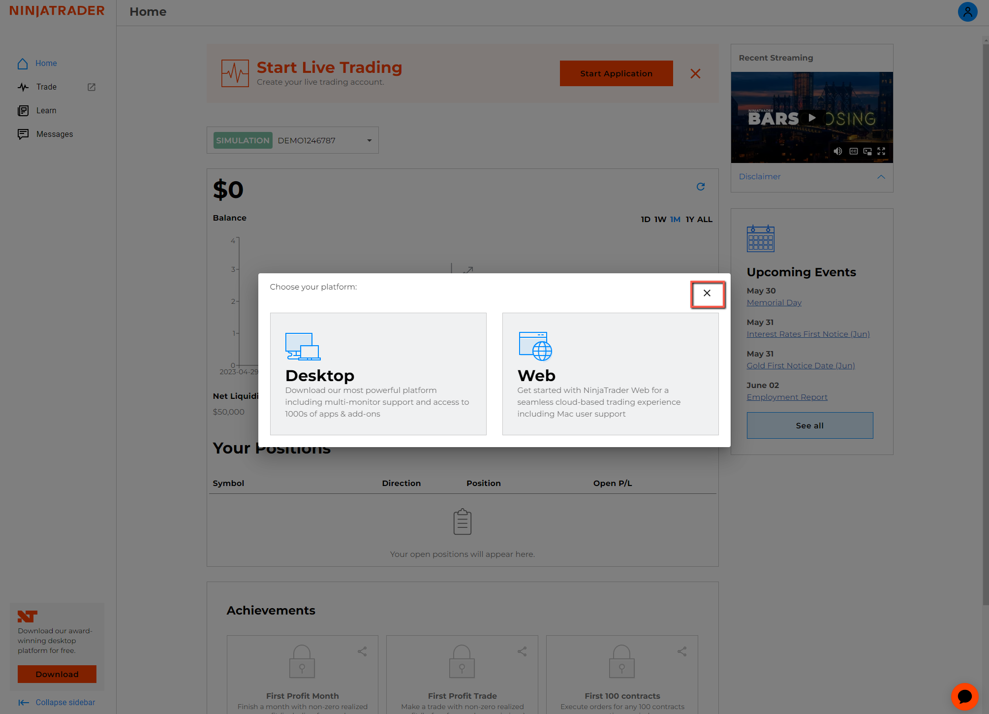989x714 pixels.
Task: Toggle closed captions on the video
Action: point(853,151)
